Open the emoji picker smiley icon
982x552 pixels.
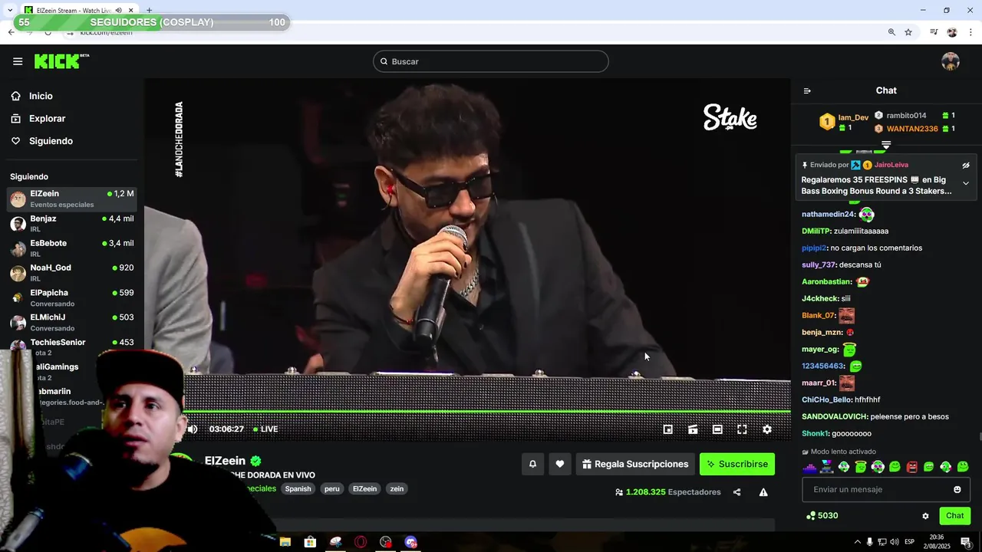[x=957, y=489]
